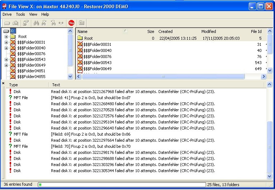The width and height of the screenshot is (275, 190).
Task: Select the log entry for position 3221295104
Action: pos(136,122)
